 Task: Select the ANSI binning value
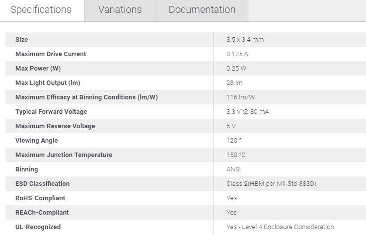click(233, 169)
